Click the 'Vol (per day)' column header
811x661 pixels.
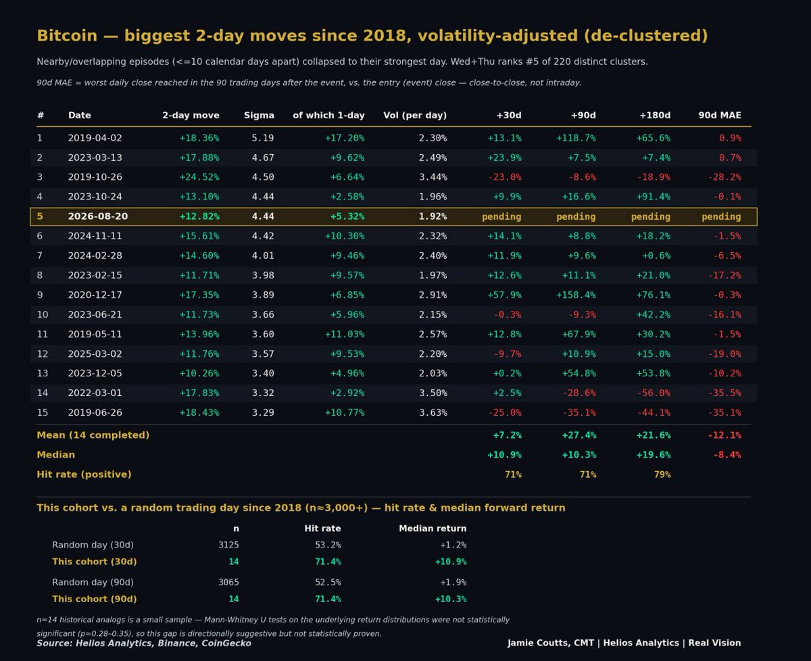point(415,116)
